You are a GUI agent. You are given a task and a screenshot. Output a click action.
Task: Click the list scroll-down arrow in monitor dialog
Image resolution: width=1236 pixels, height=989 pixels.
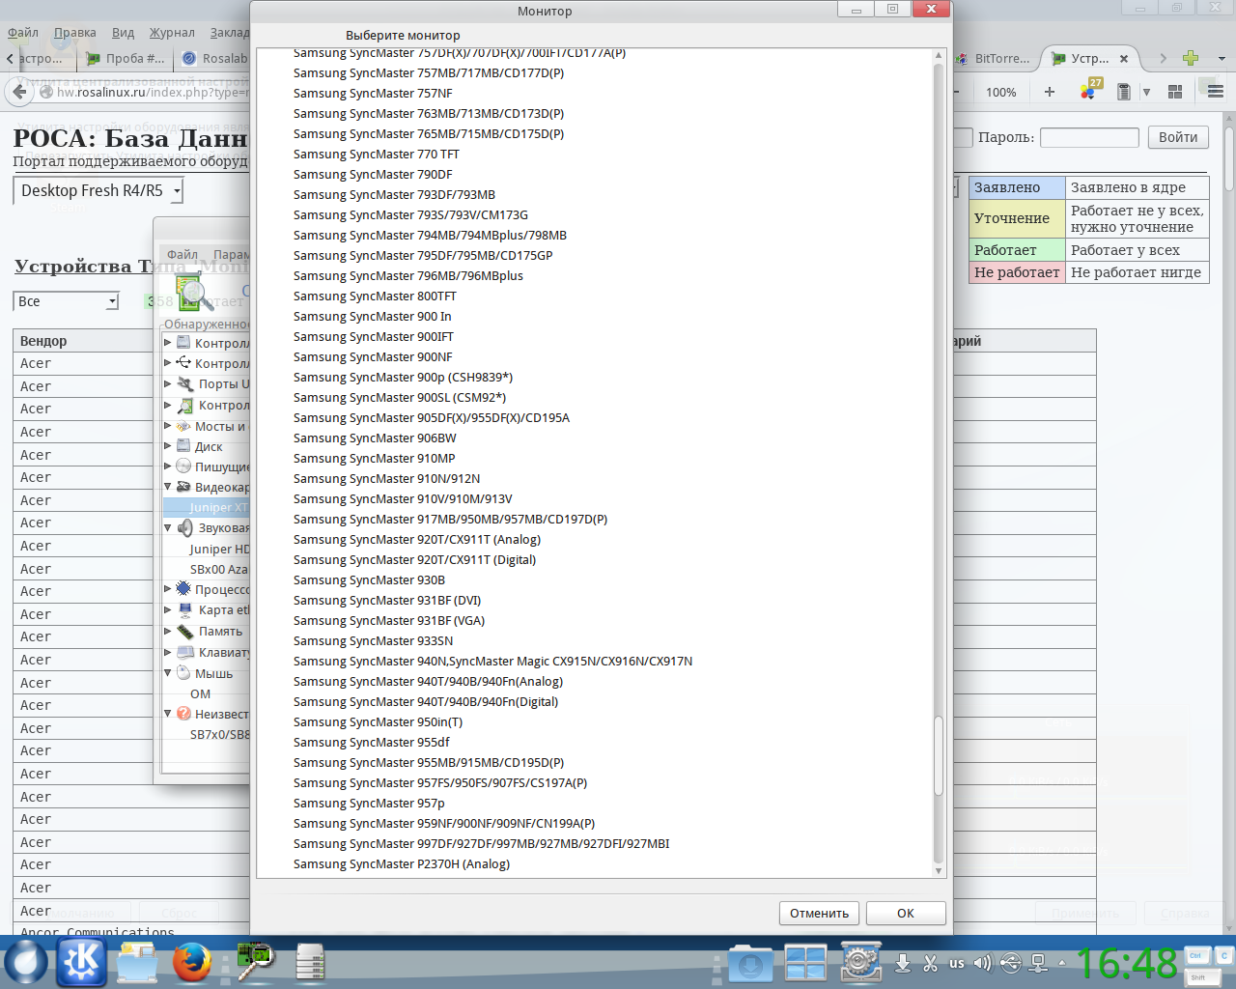pyautogui.click(x=939, y=871)
